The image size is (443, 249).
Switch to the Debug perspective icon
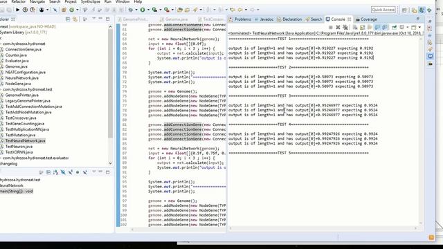tap(429, 10)
